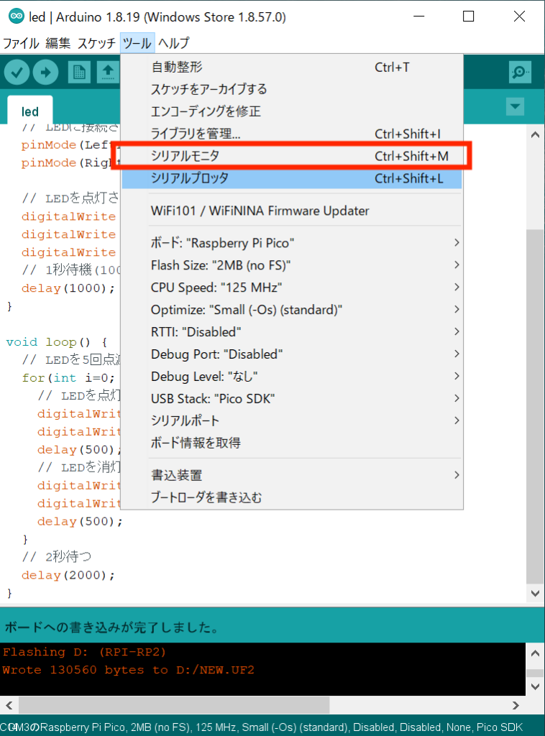This screenshot has width=545, height=736.
Task: Expand Debug Port: "Disabled" submenu
Action: pos(291,354)
